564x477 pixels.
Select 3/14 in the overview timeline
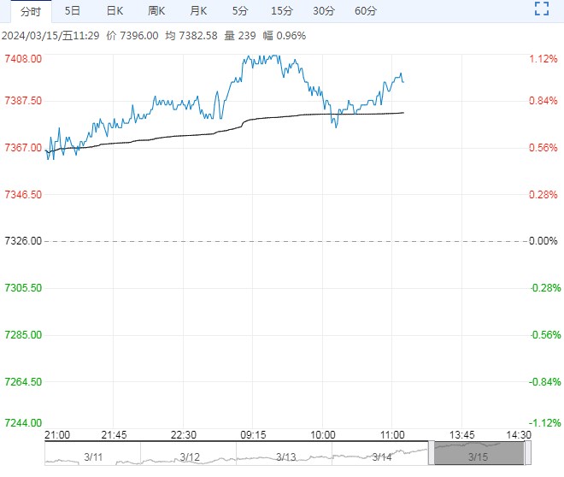[x=382, y=457]
